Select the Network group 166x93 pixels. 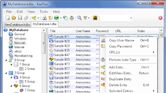20,43
